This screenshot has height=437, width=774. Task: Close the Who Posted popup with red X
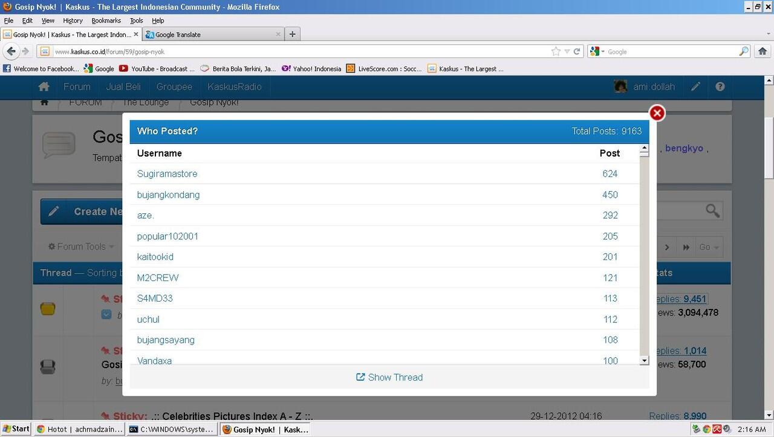[x=657, y=113]
